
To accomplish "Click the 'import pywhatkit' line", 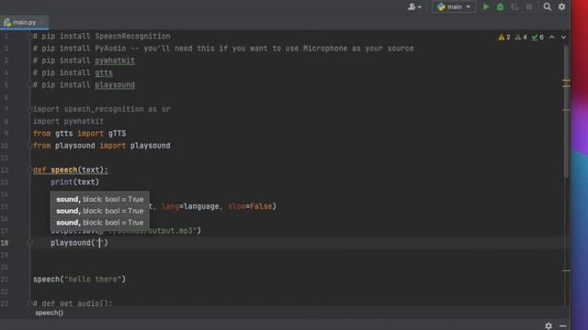I will (68, 121).
